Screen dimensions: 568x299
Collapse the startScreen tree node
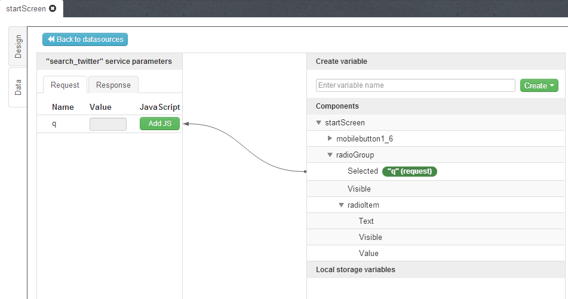pyautogui.click(x=318, y=123)
